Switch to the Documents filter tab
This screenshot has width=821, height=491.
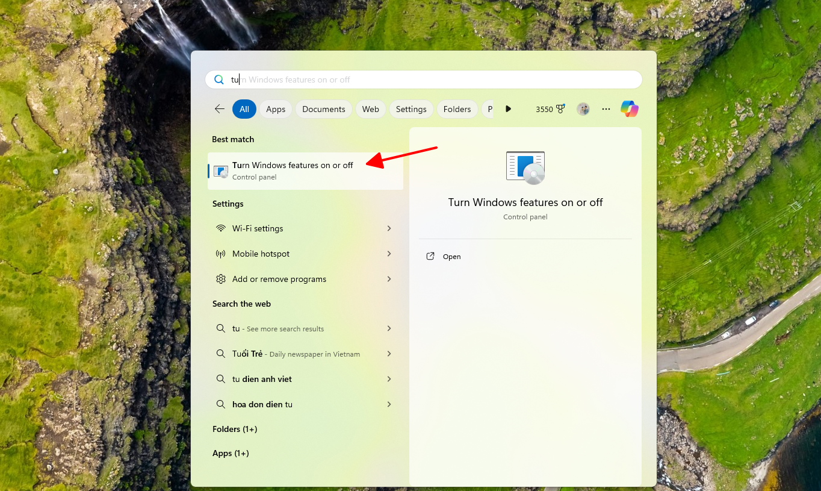pyautogui.click(x=324, y=109)
